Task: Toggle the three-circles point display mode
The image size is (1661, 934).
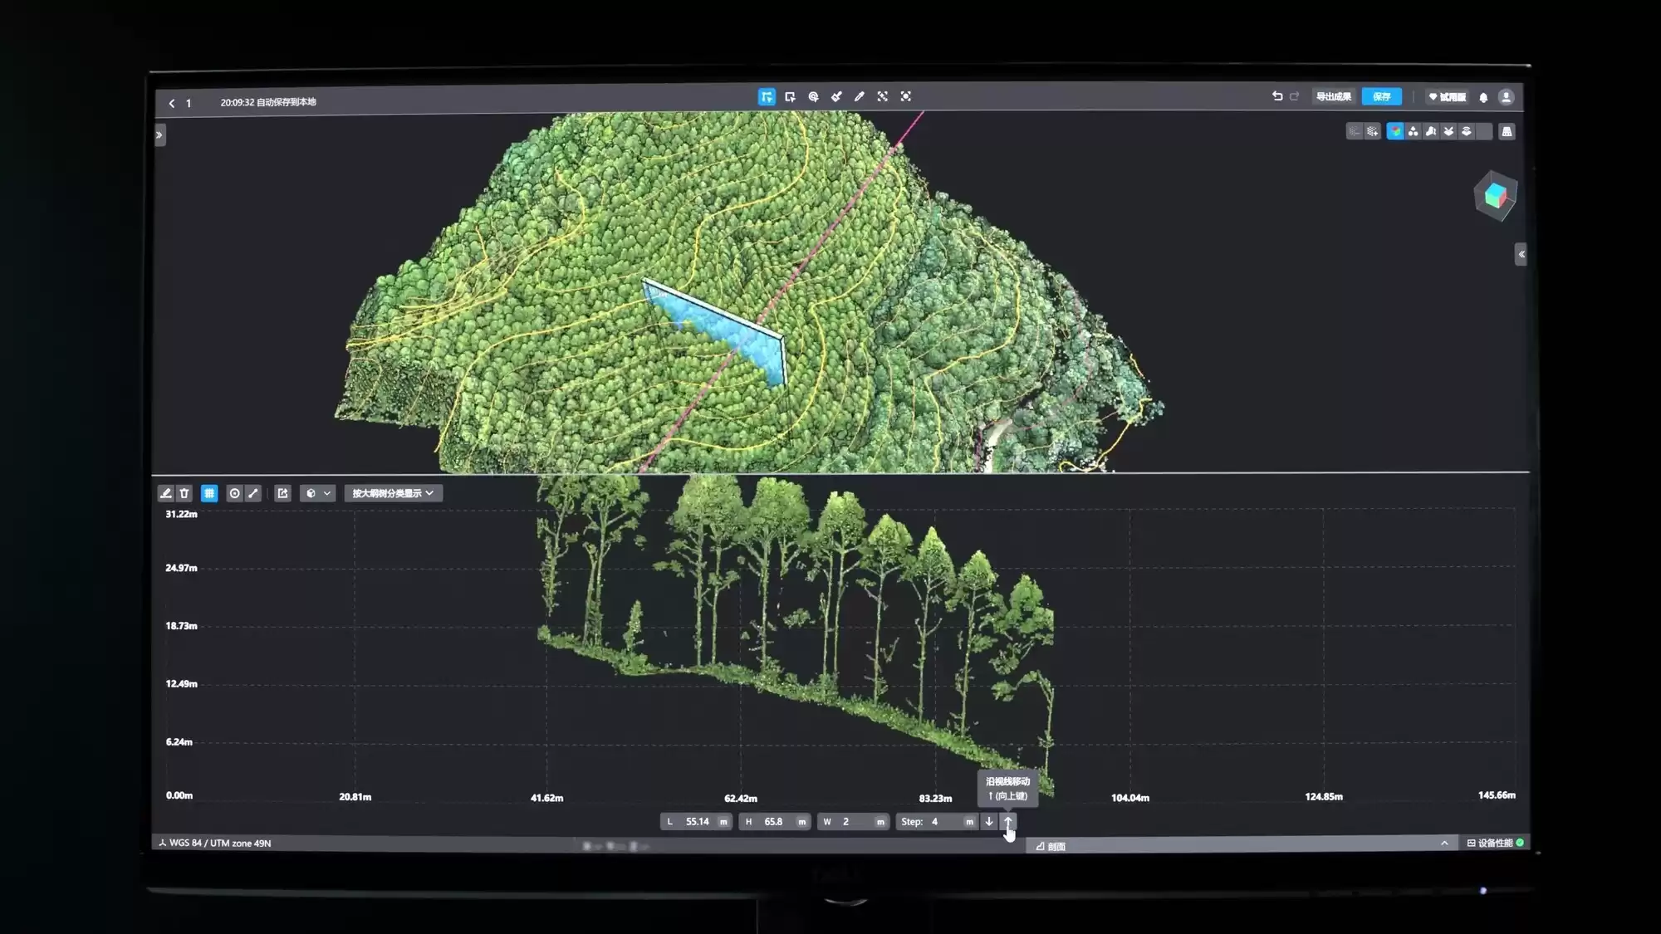Action: coord(1413,131)
